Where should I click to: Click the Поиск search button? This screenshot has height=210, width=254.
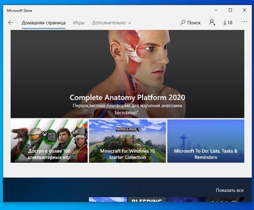[190, 23]
